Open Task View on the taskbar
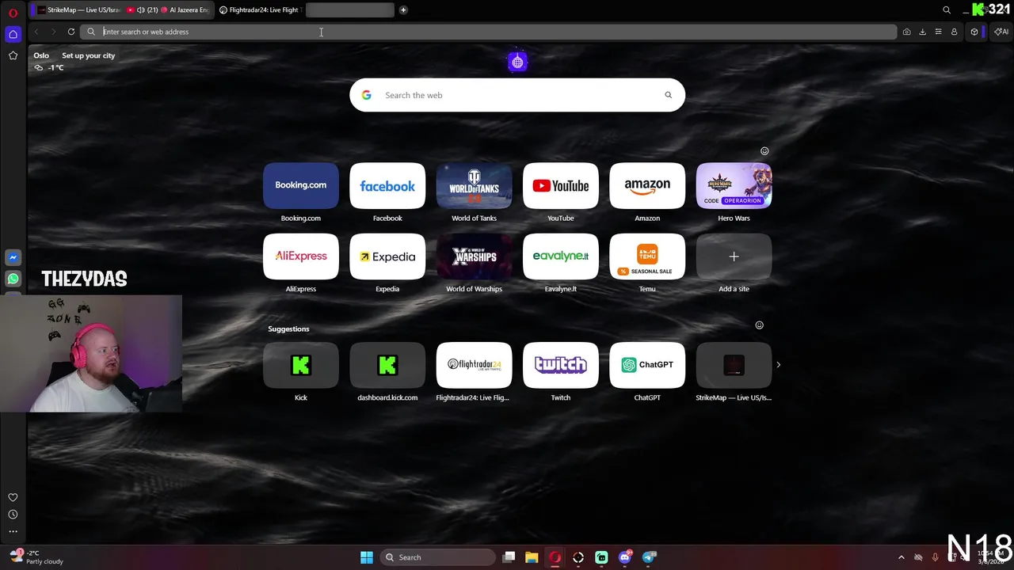1014x570 pixels. point(509,557)
